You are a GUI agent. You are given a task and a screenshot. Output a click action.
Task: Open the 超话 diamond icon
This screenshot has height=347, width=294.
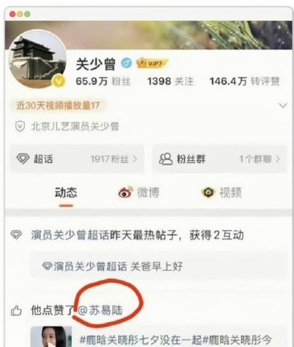tap(23, 159)
